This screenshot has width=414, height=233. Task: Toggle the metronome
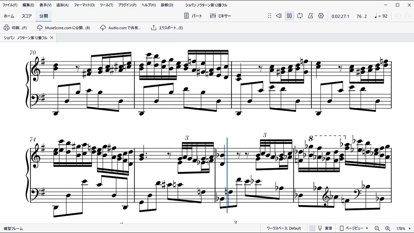310,16
